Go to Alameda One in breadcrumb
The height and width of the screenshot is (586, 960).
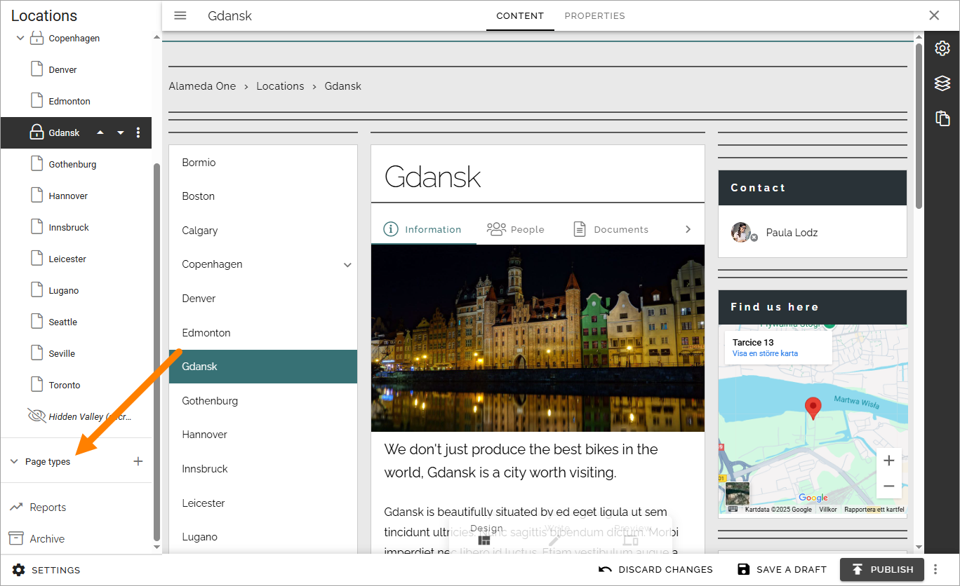pyautogui.click(x=202, y=86)
